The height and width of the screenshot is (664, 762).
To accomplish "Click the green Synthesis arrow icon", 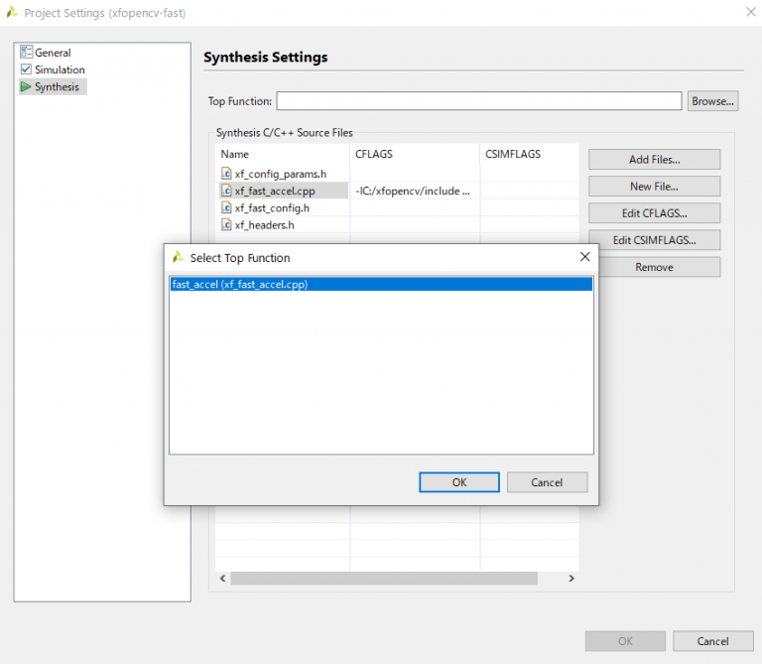I will pyautogui.click(x=26, y=87).
